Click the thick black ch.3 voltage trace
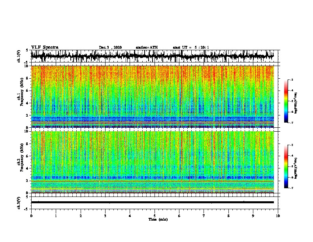Screen dimensions: 313x242 click(x=153, y=202)
